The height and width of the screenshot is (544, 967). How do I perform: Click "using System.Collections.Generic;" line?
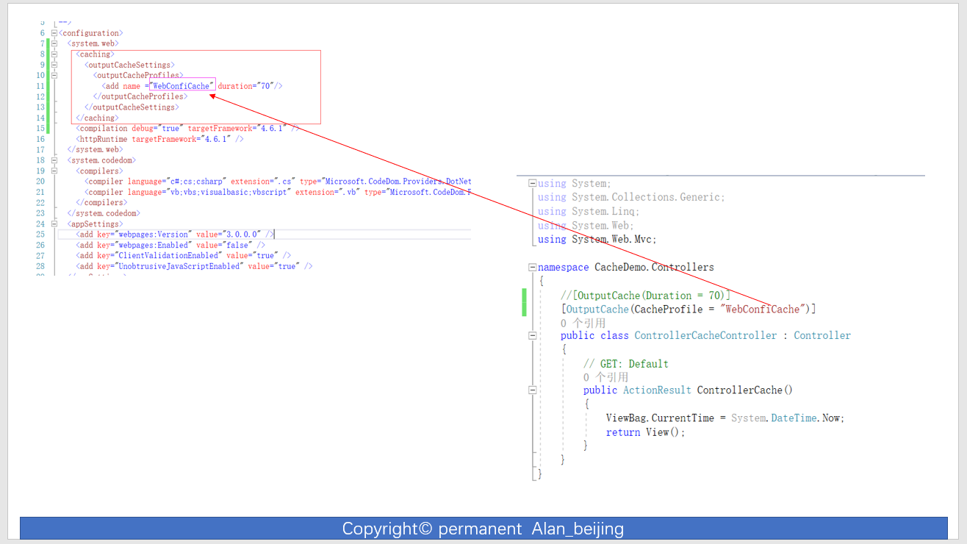pos(631,197)
